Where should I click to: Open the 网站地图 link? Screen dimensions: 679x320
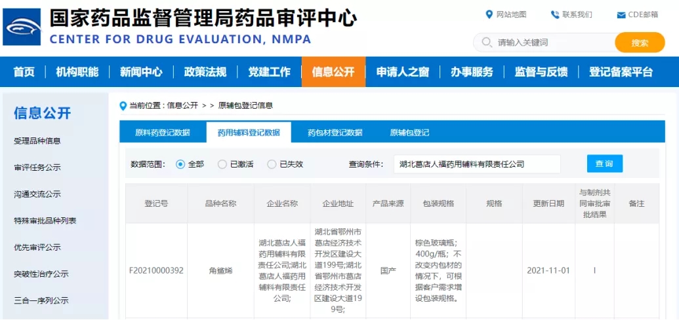512,14
